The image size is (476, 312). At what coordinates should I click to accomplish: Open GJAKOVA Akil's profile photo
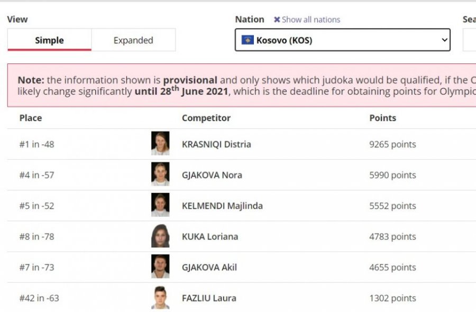(160, 267)
